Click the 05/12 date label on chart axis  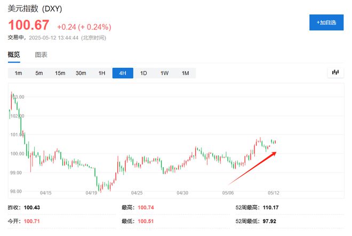click(x=274, y=193)
